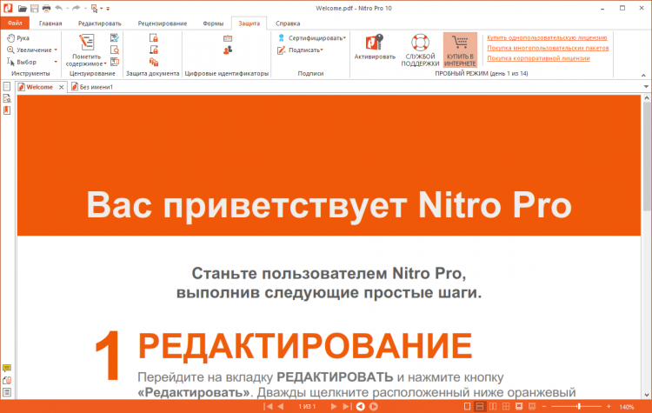Click the password security lock icon
The width and height of the screenshot is (652, 413).
[x=153, y=38]
